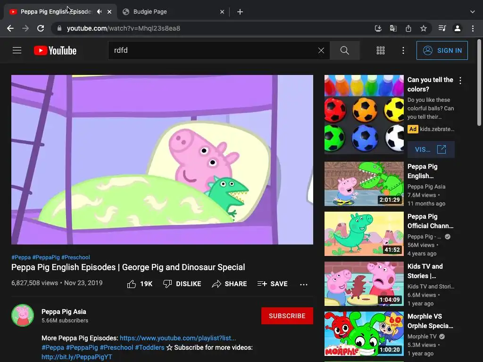Viewport: 483px width, 362px height.
Task: Click the video player
Action: pos(162,159)
